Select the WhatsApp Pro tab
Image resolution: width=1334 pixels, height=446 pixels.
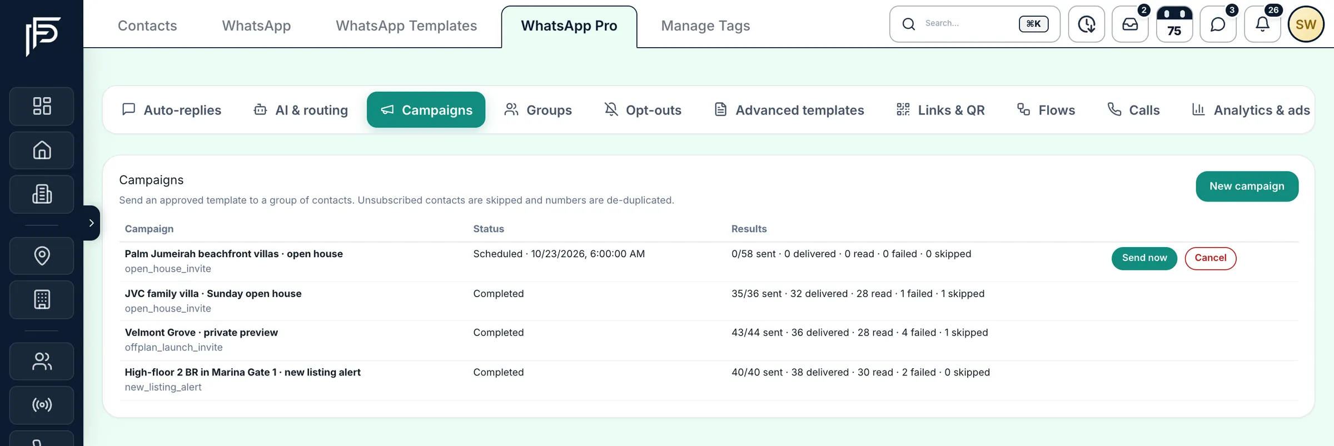[569, 26]
